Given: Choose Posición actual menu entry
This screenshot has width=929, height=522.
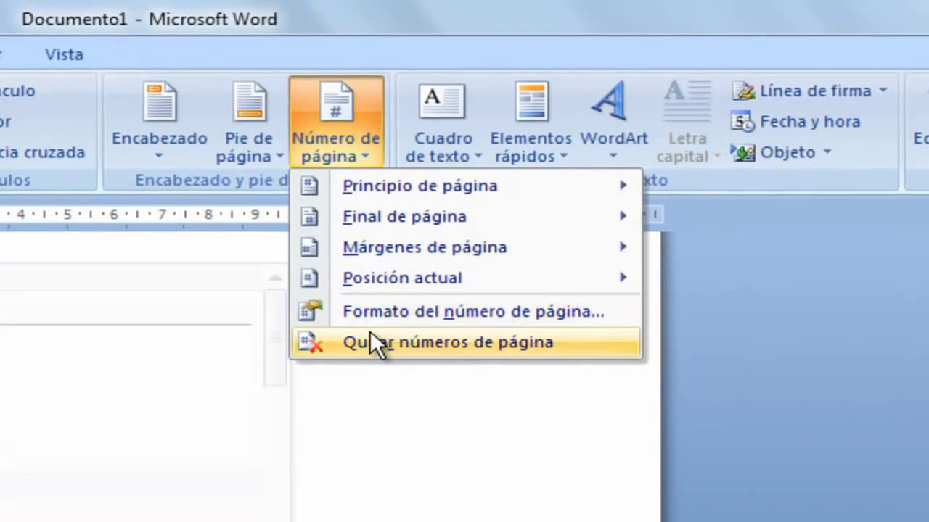Looking at the screenshot, I should click(467, 278).
